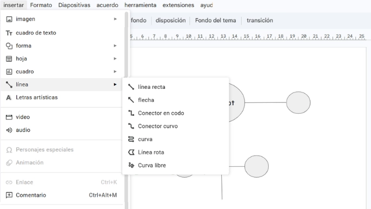Select Línea rota option

176,152
